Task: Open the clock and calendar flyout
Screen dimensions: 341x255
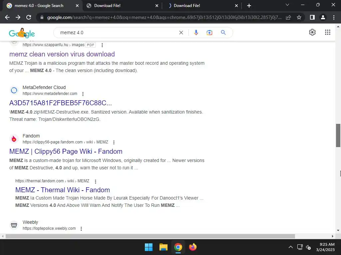Action: [325, 247]
